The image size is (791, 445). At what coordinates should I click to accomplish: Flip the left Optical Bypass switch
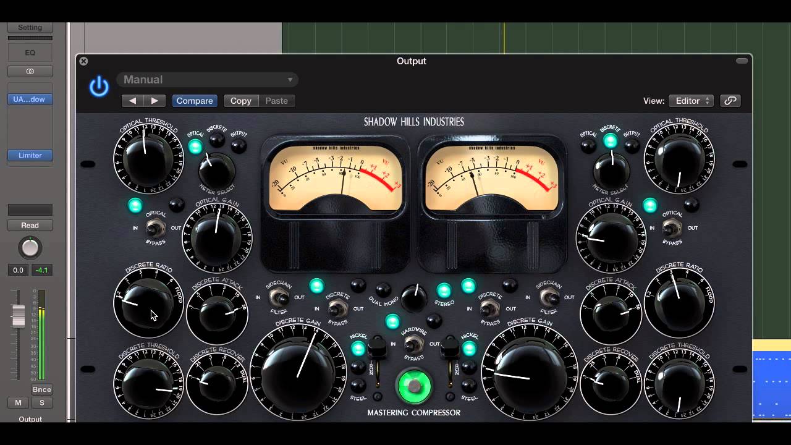(155, 229)
